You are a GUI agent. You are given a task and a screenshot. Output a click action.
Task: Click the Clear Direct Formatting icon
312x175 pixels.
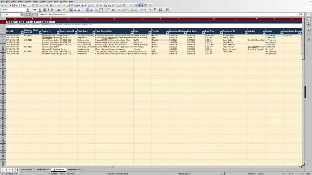[51, 5]
